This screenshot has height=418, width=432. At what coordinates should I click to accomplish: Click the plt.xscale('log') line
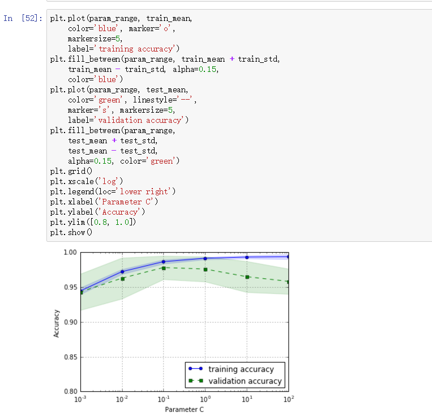click(87, 182)
